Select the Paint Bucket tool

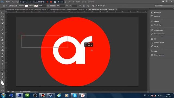tap(2, 50)
